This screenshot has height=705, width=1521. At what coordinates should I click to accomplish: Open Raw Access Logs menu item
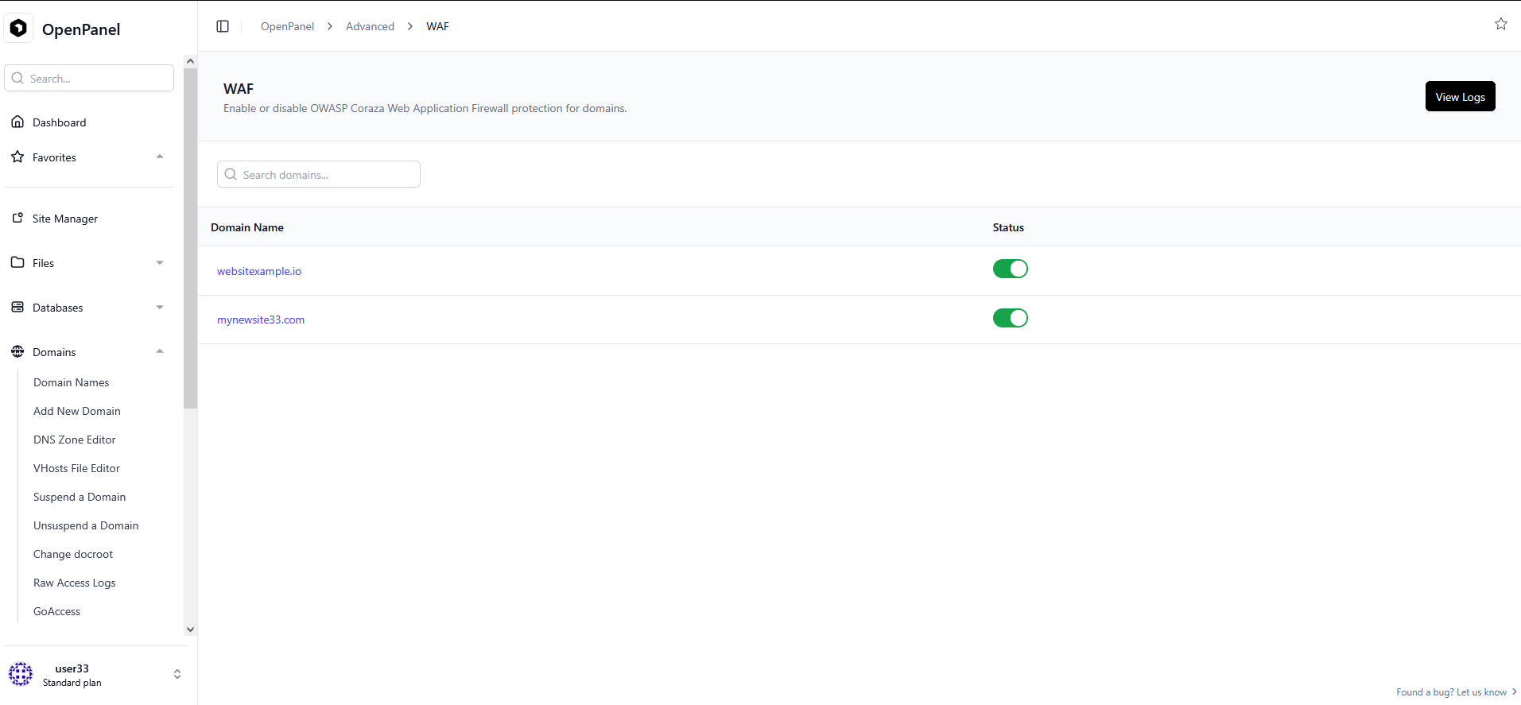(75, 583)
